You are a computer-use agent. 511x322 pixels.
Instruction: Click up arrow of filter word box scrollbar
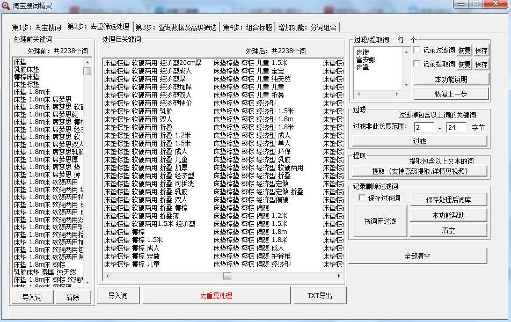tap(406, 52)
